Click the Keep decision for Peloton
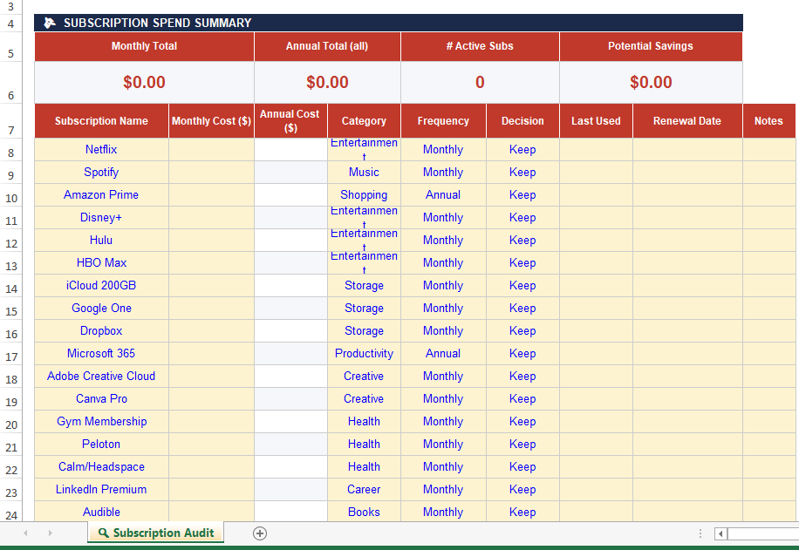The width and height of the screenshot is (799, 550). pos(522,444)
